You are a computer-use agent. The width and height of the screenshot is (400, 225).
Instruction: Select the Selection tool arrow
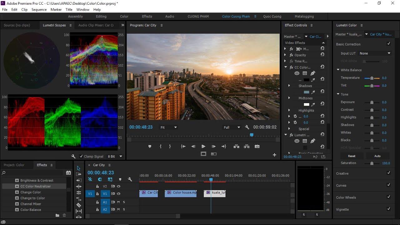(79, 168)
